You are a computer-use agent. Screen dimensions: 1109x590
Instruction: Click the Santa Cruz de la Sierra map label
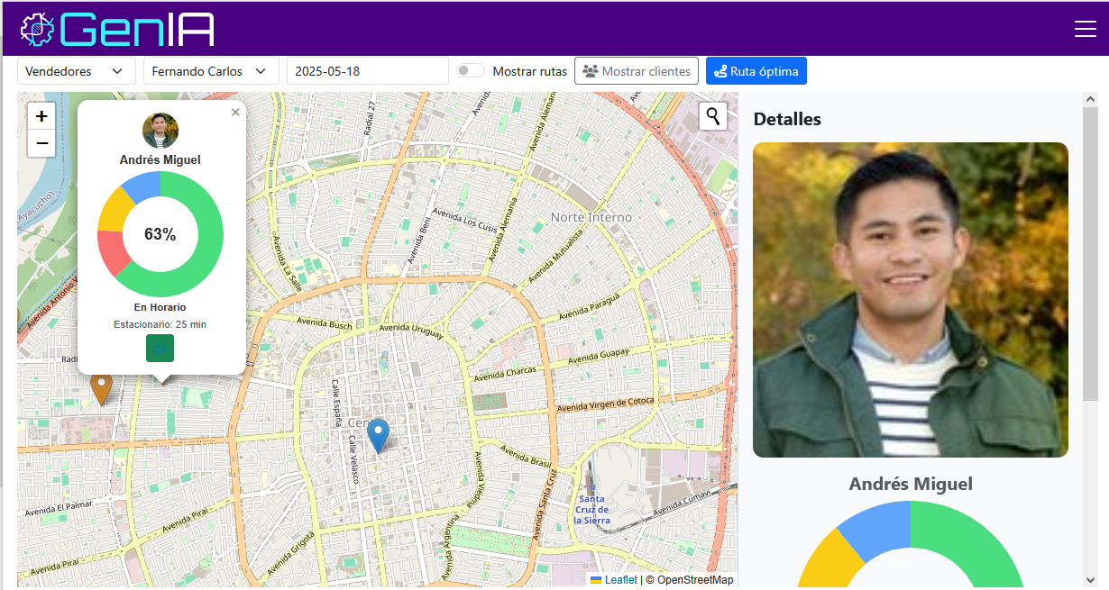pos(593,510)
